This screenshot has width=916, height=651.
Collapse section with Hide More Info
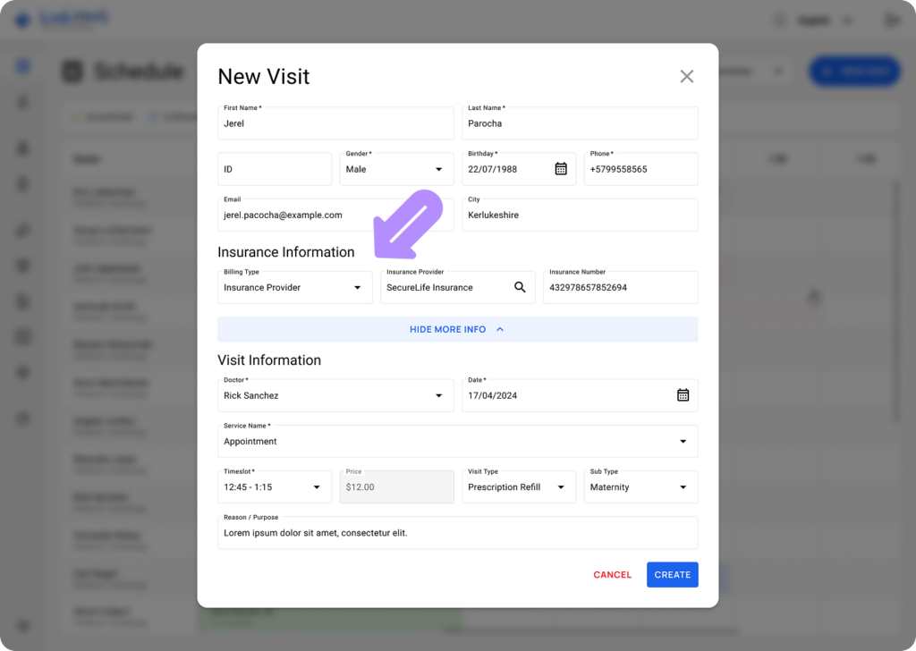(457, 329)
